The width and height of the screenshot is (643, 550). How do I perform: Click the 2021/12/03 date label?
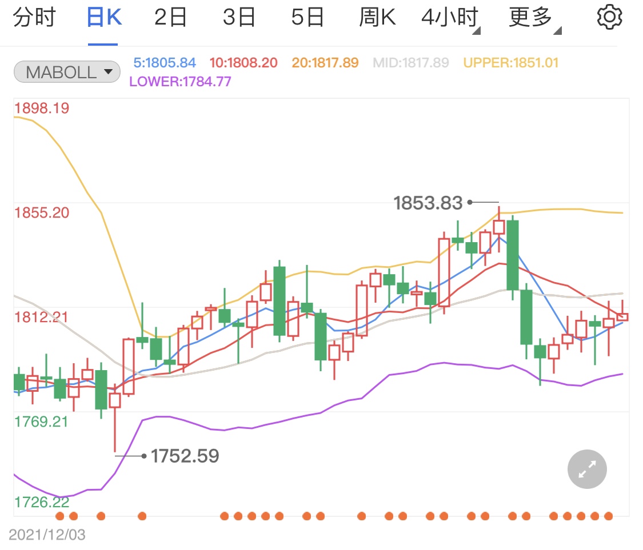(x=47, y=535)
